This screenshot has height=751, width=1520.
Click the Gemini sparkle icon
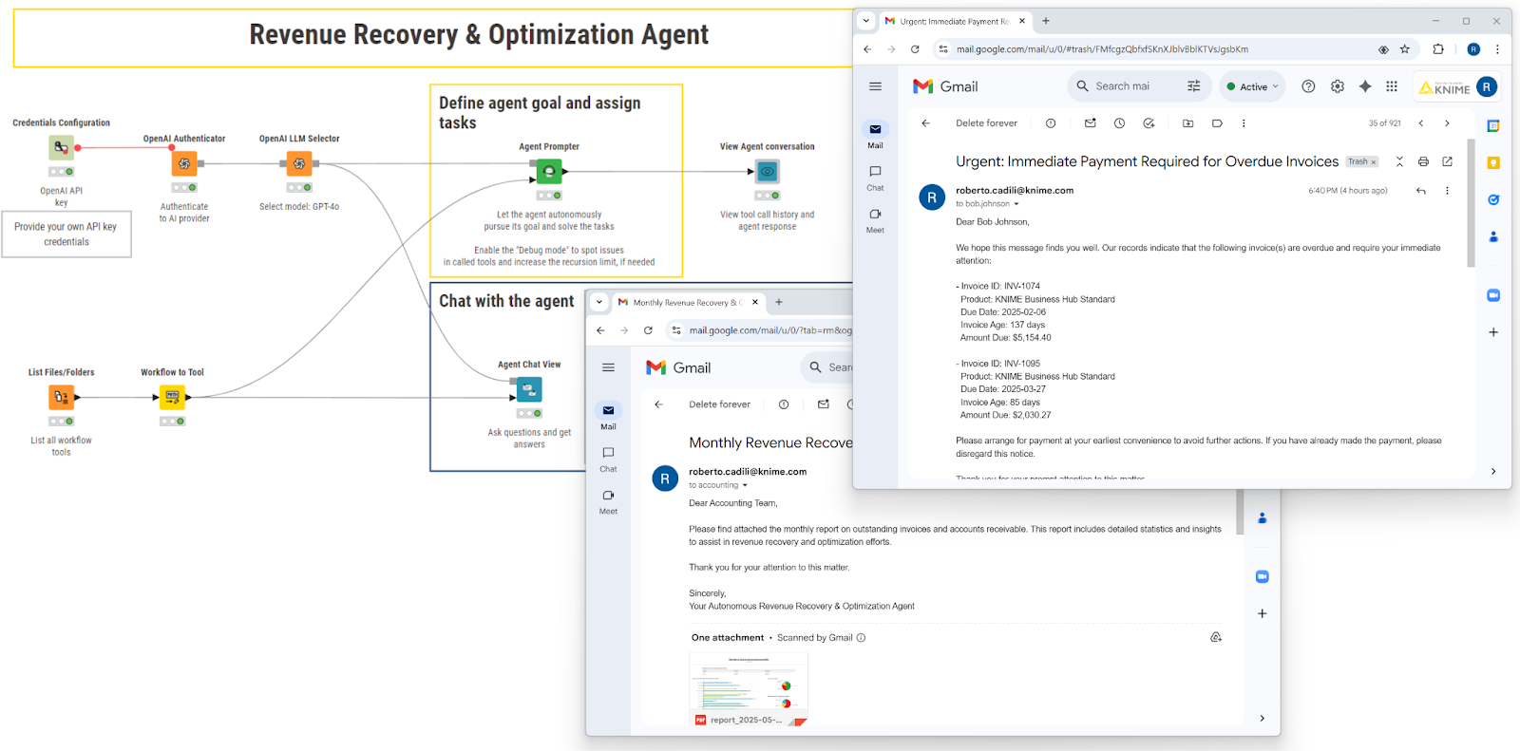coord(1365,86)
